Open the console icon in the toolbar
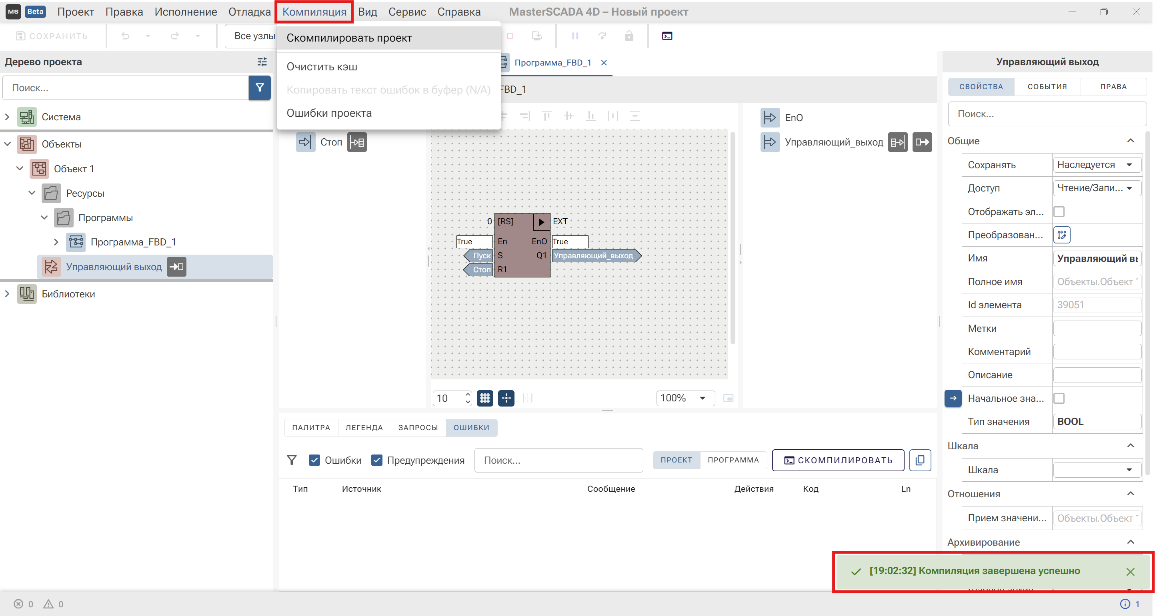Viewport: 1155px width, 616px height. [667, 36]
